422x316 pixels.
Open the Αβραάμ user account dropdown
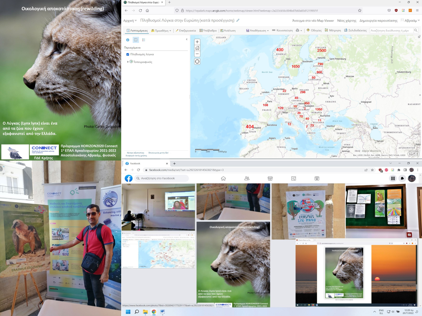tap(410, 20)
